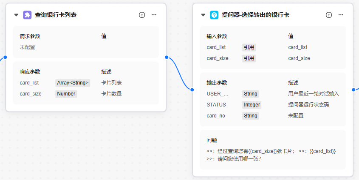Click the Number type tag for card_size
This screenshot has width=359, height=180.
point(66,94)
